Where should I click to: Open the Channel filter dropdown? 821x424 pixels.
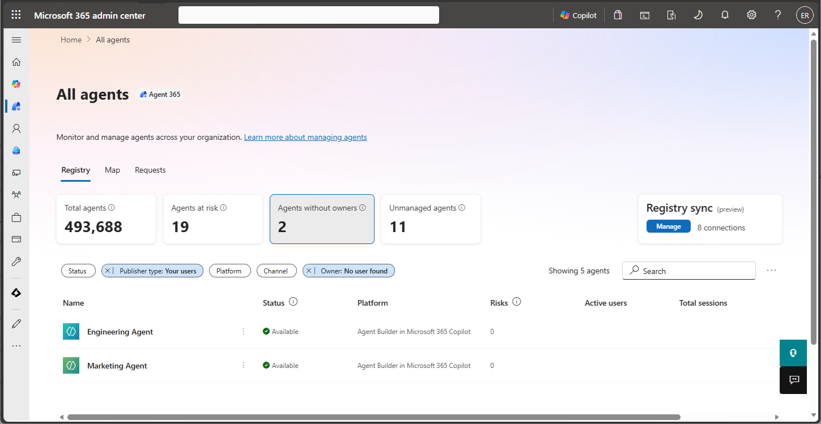[x=276, y=271]
